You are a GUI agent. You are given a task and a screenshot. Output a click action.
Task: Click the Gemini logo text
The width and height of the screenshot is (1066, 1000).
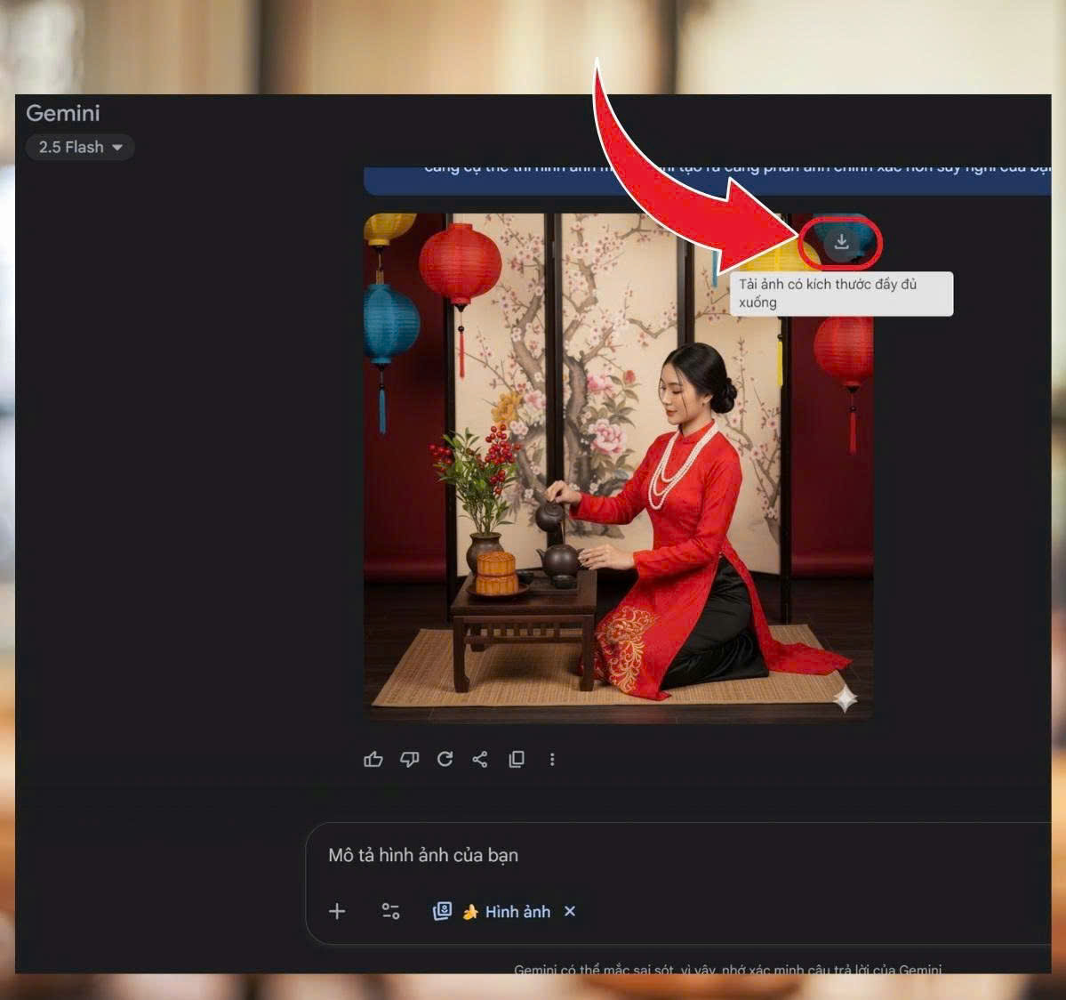[x=62, y=113]
